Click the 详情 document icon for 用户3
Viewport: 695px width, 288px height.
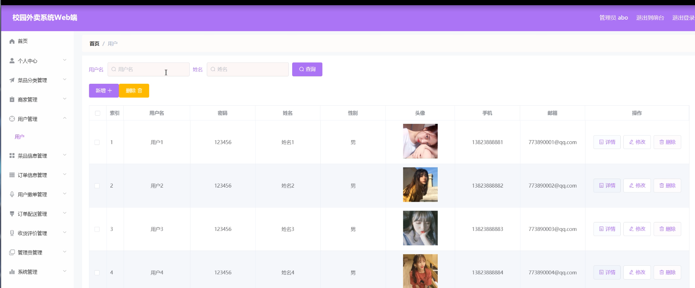(x=601, y=229)
